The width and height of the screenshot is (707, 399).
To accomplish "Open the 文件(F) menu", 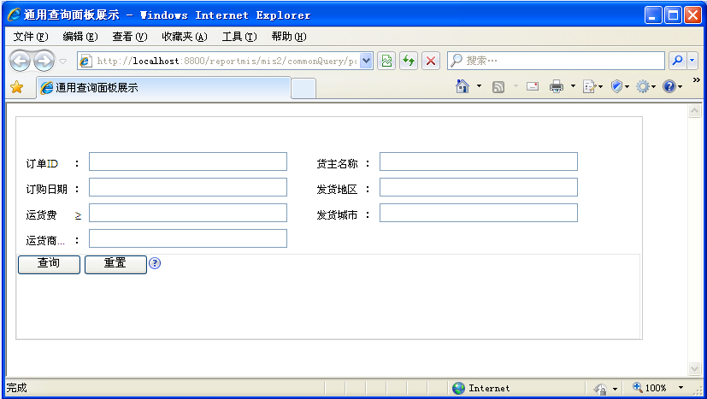I will pyautogui.click(x=31, y=37).
